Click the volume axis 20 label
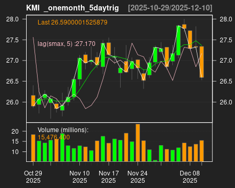 coord(15,132)
